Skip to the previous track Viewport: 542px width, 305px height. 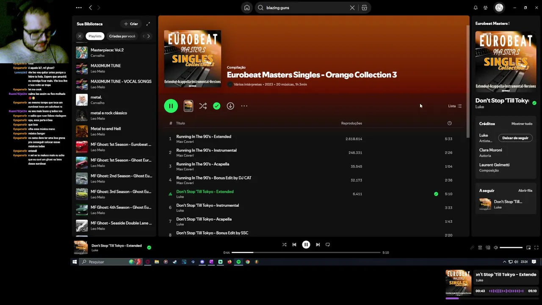point(294,244)
